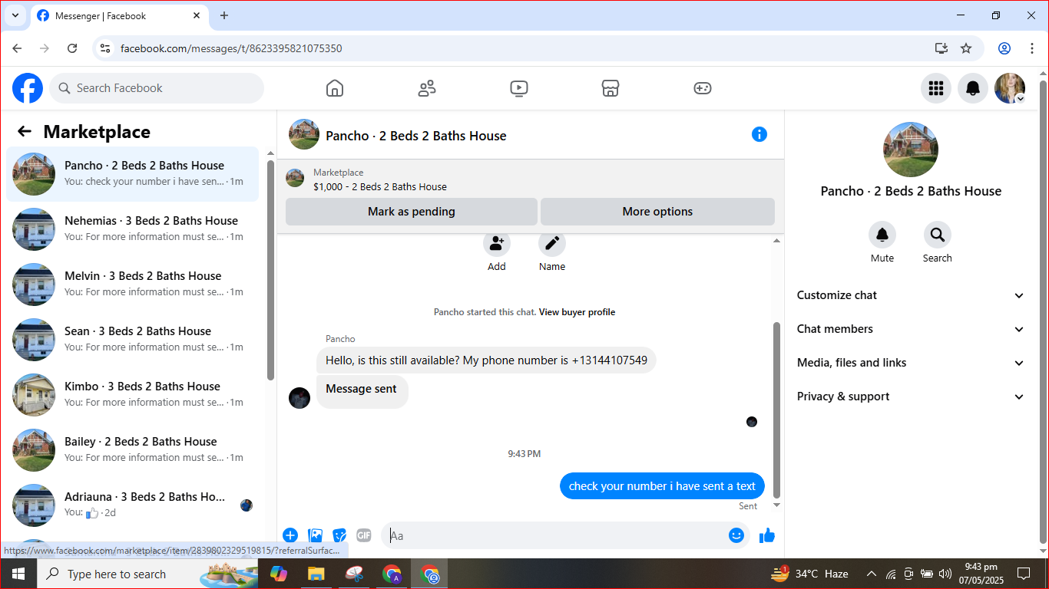Edit the chat name
1049x589 pixels.
[x=552, y=244]
